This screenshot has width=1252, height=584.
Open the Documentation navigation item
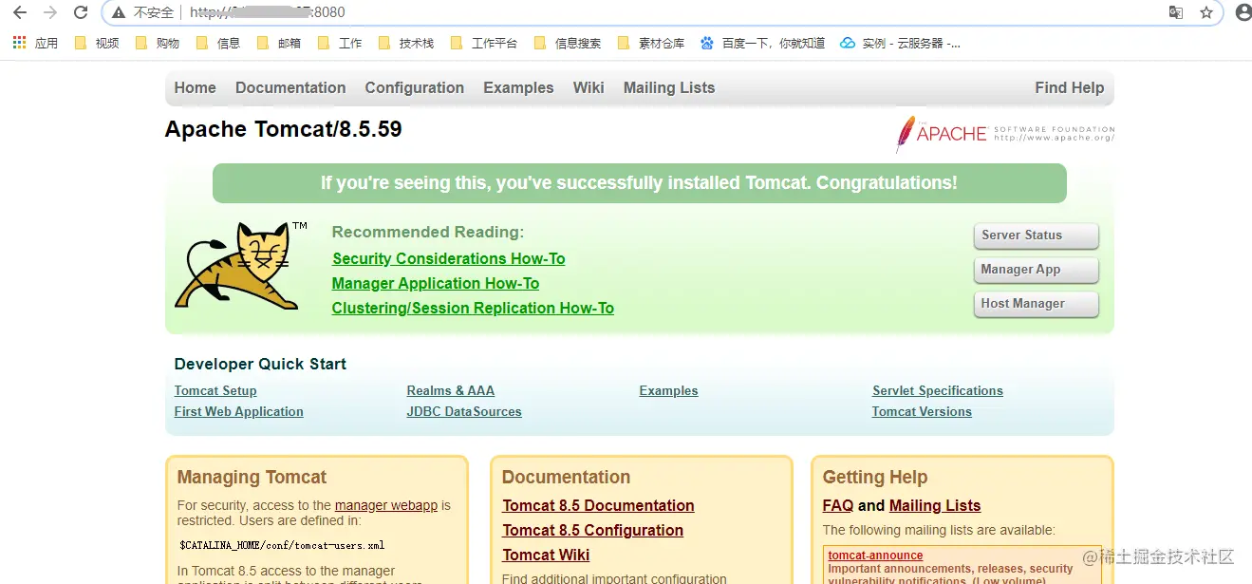click(290, 87)
